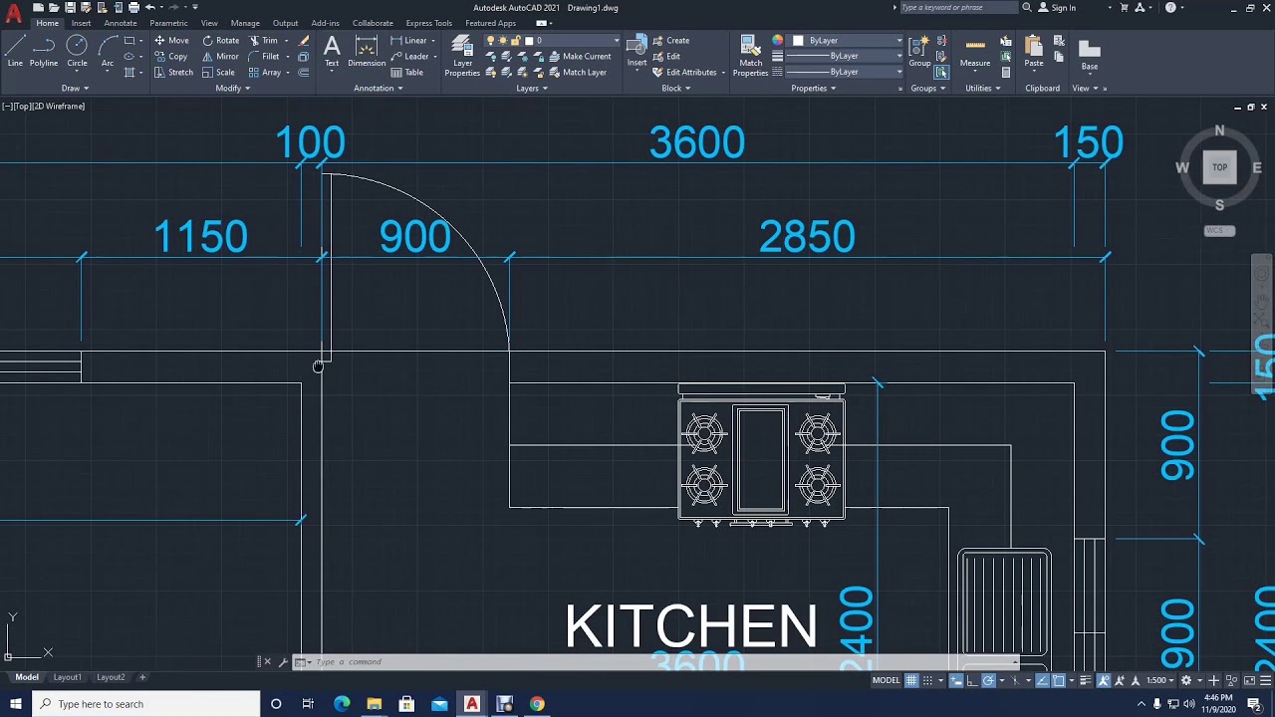
Task: Toggle polar tracking in status bar
Action: (988, 680)
